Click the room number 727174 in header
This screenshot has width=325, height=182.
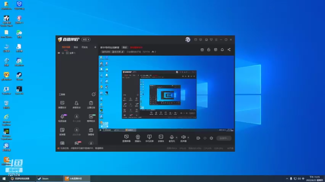[x=146, y=52]
